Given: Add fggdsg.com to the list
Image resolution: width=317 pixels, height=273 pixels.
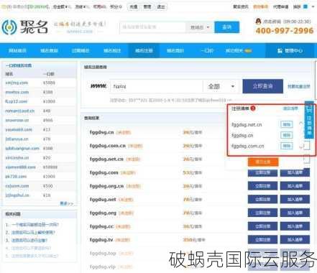Looking at the screenshot, I should click(295, 172).
